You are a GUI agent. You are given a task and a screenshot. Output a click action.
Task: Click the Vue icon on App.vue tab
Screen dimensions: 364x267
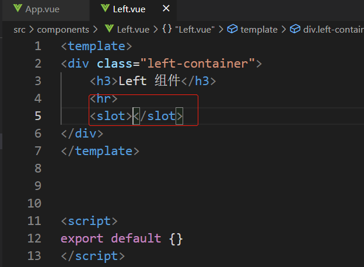coord(17,9)
